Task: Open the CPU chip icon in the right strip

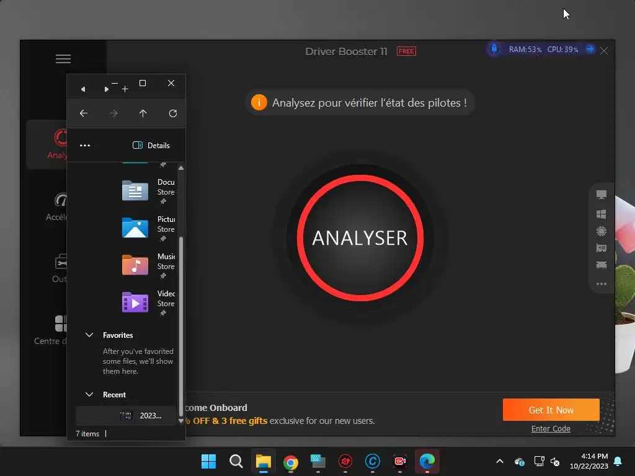Action: click(x=602, y=231)
